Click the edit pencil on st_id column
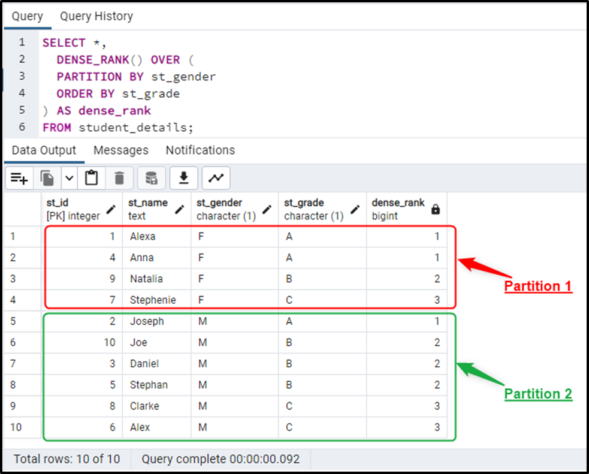 [x=111, y=209]
